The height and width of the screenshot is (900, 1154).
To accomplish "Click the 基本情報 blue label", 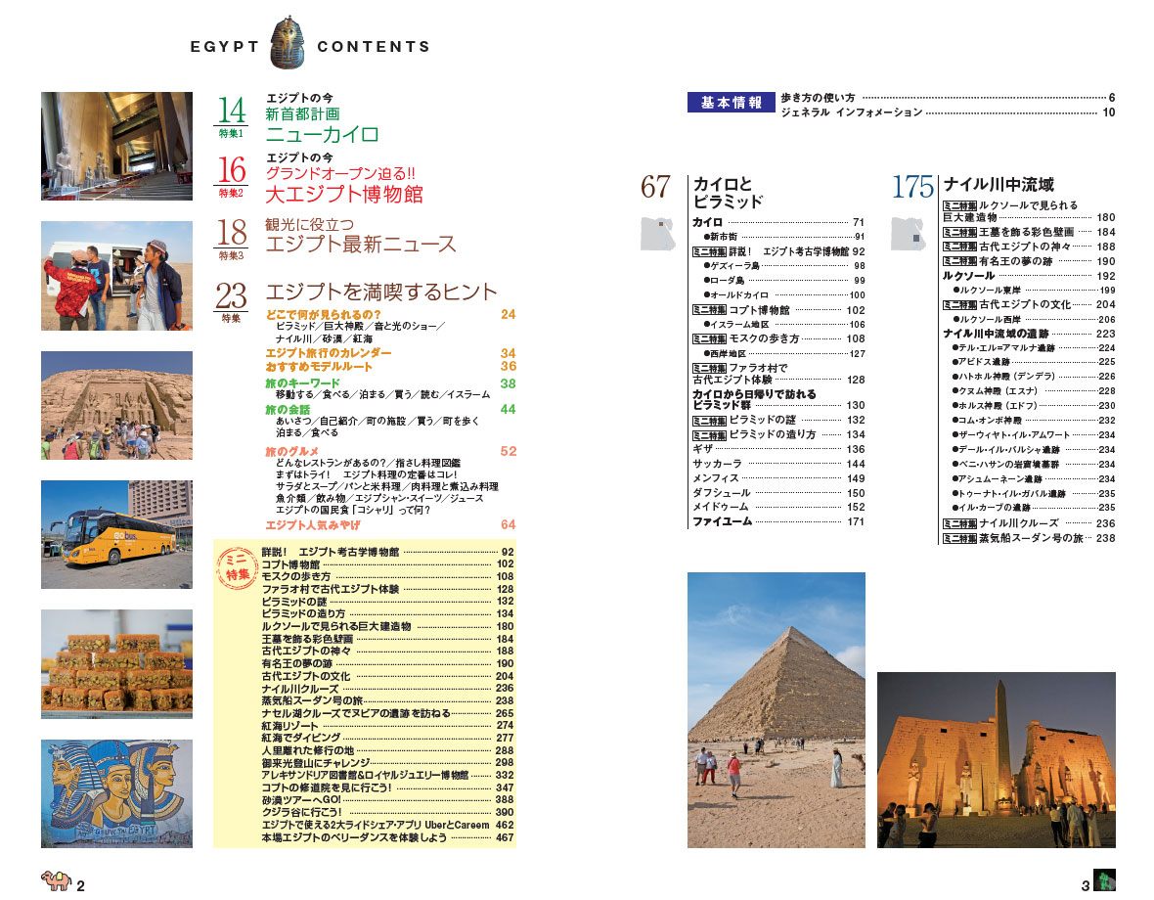I will point(732,103).
